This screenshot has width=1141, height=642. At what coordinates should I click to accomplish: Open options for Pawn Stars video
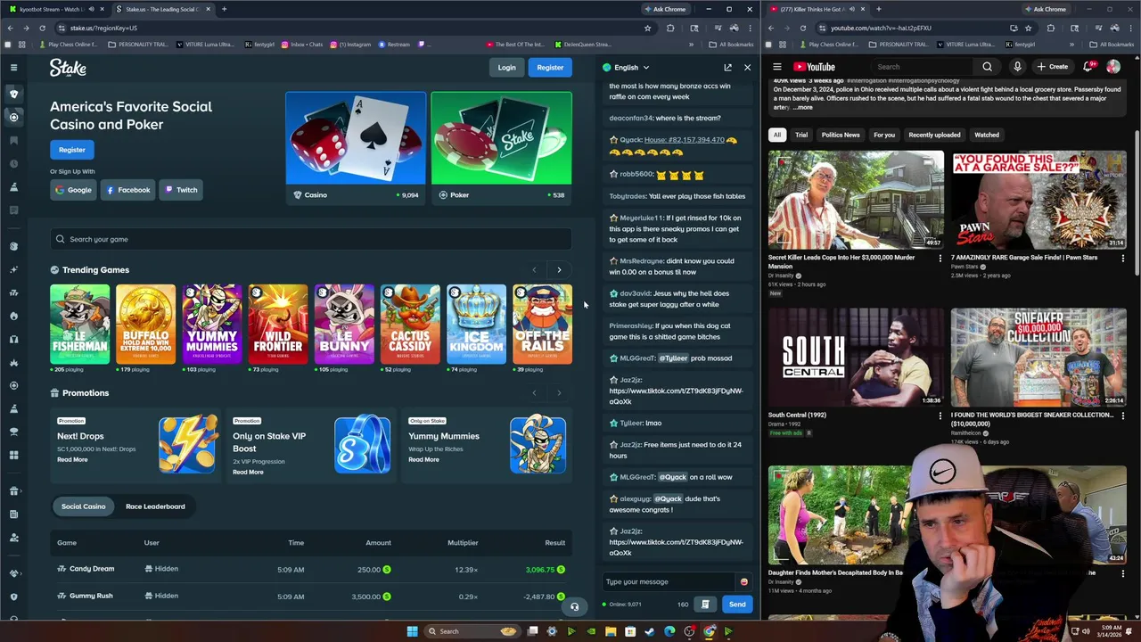pyautogui.click(x=1122, y=259)
